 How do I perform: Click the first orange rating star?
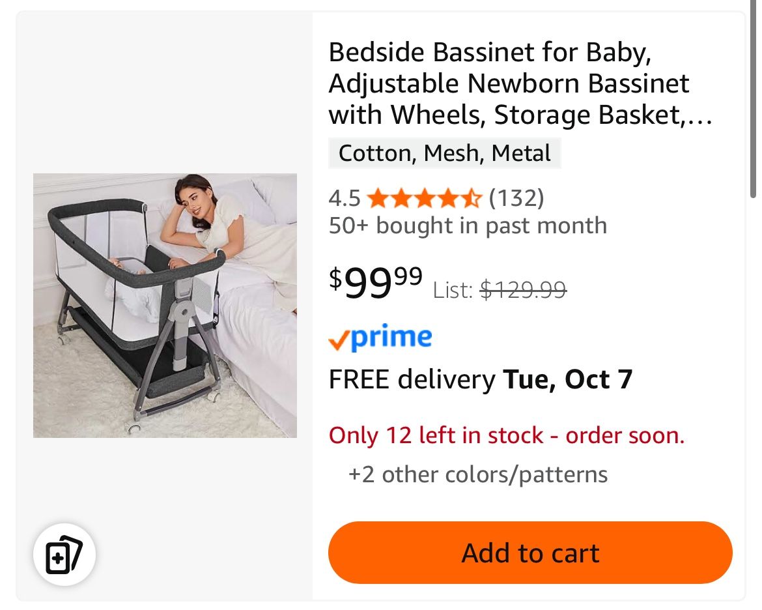(377, 197)
